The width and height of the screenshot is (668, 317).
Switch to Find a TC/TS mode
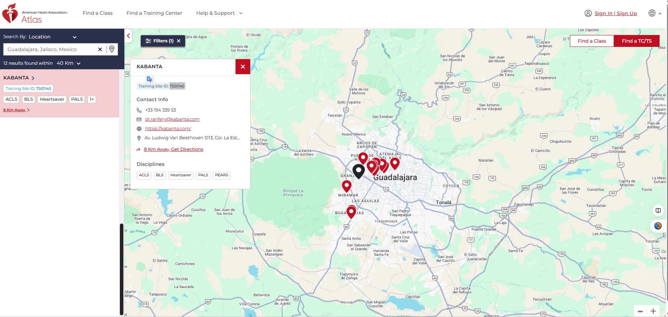(x=636, y=41)
